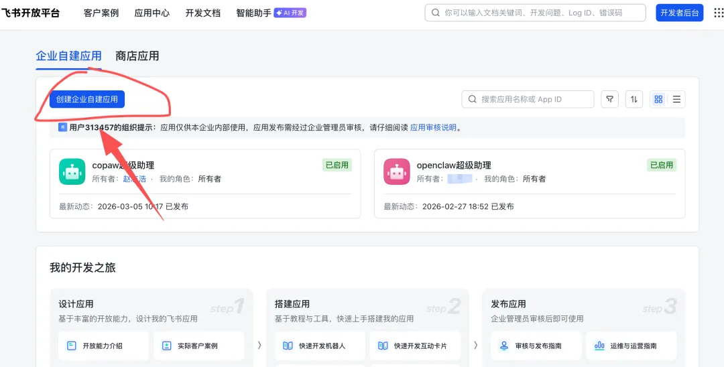Click the AI 开发 badge
The width and height of the screenshot is (724, 367).
[x=290, y=13]
